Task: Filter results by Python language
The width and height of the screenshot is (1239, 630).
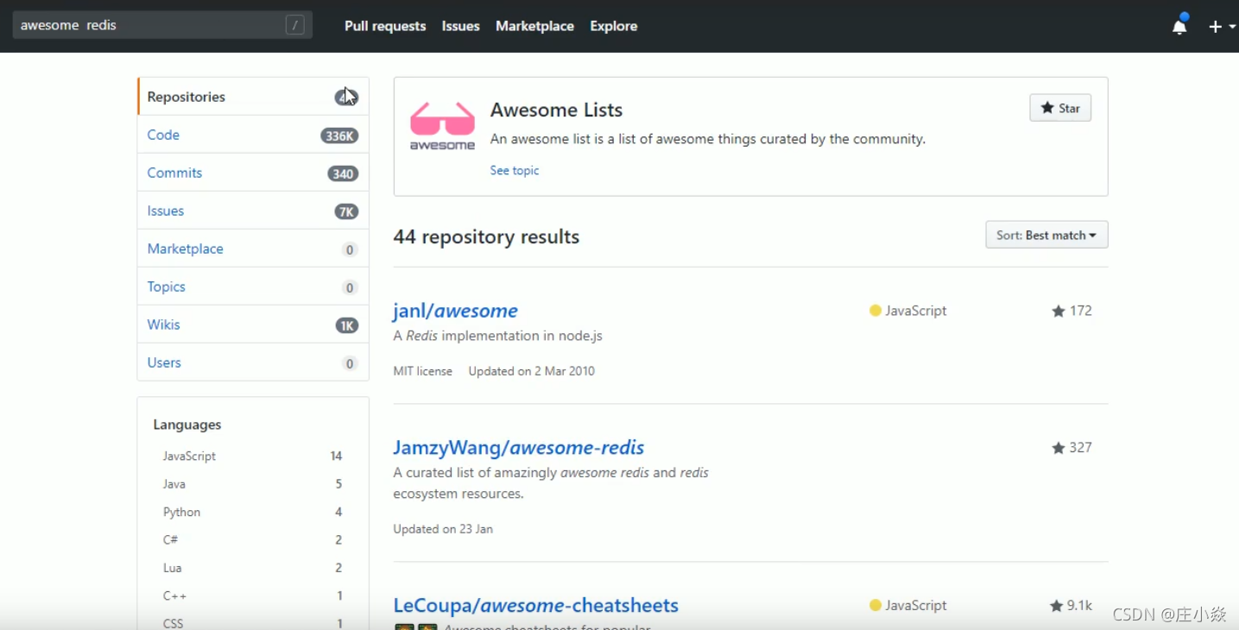Action: coord(253,512)
